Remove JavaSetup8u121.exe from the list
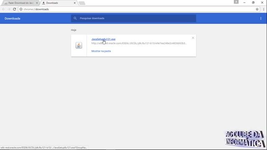This screenshot has width=267, height=150. click(193, 38)
